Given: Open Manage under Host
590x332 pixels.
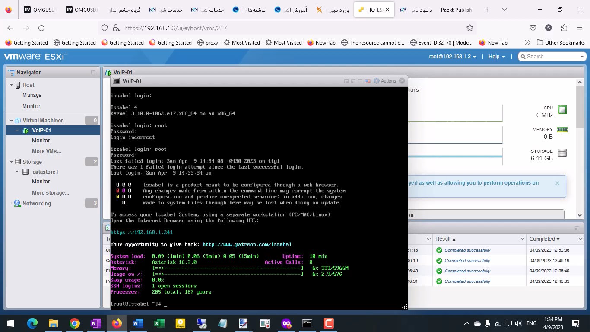Looking at the screenshot, I should pos(32,95).
